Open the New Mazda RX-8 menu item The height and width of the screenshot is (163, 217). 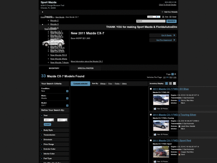[x=59, y=55]
